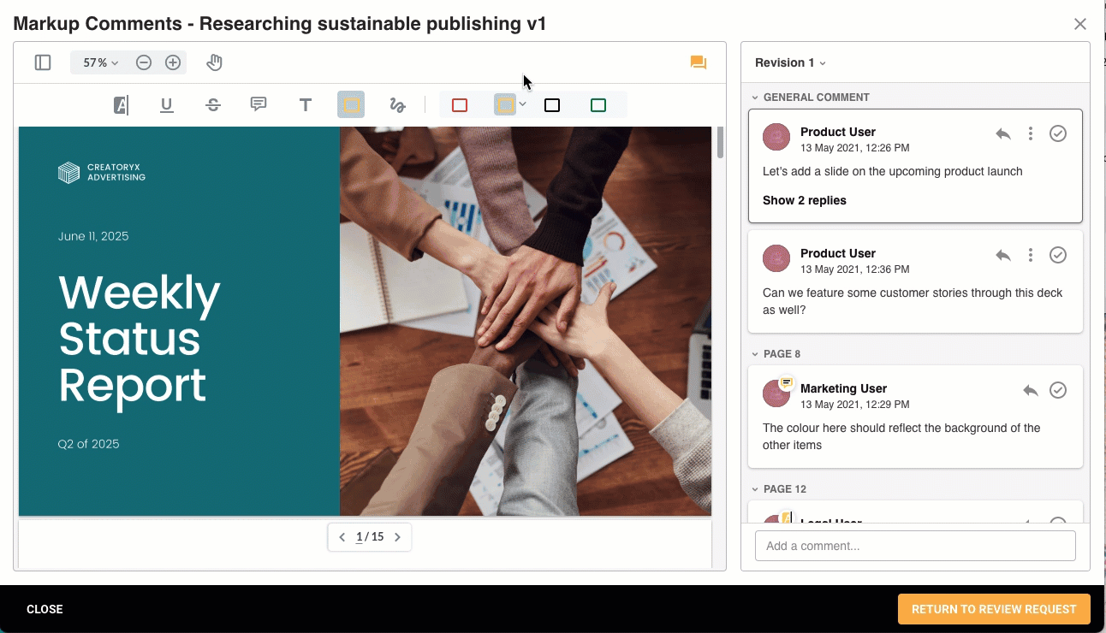This screenshot has height=633, width=1106.
Task: Collapse the General Comment section
Action: [755, 98]
